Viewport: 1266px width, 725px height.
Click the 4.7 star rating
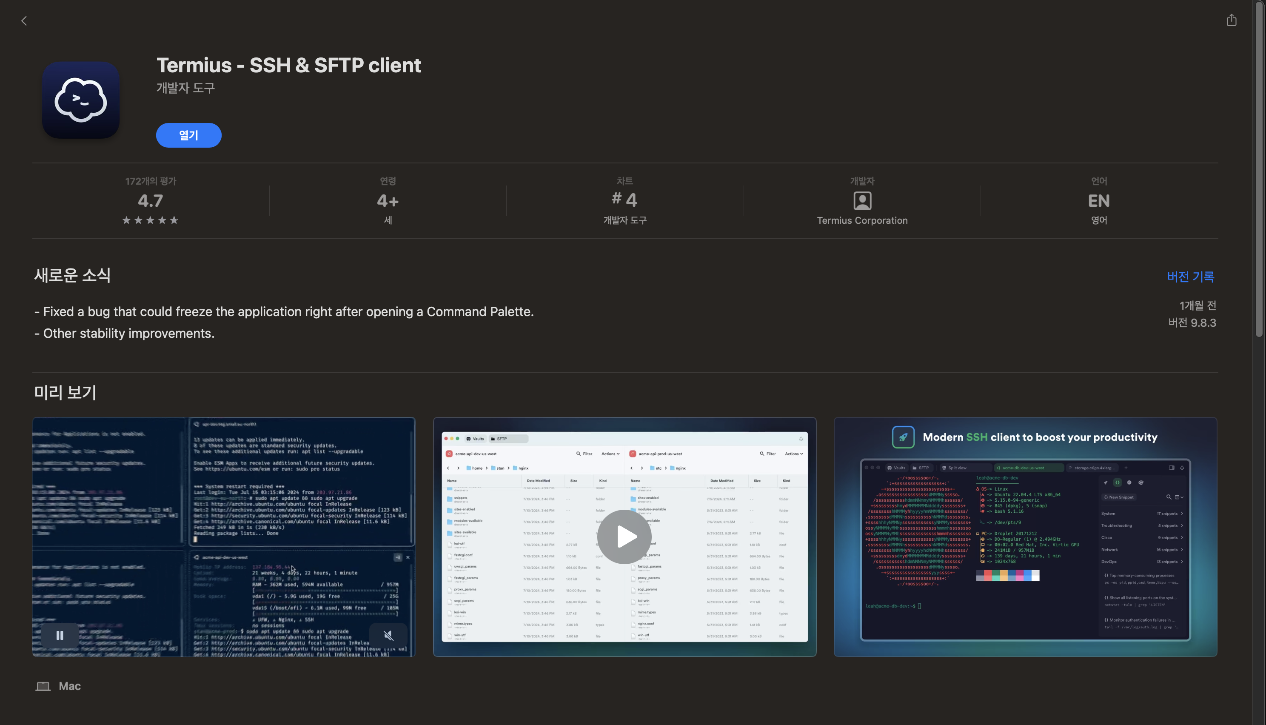pos(150,201)
